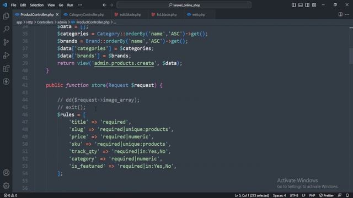Expand the additional menus ellipsis in menu bar
The height and width of the screenshot is (198, 353).
[80, 5]
